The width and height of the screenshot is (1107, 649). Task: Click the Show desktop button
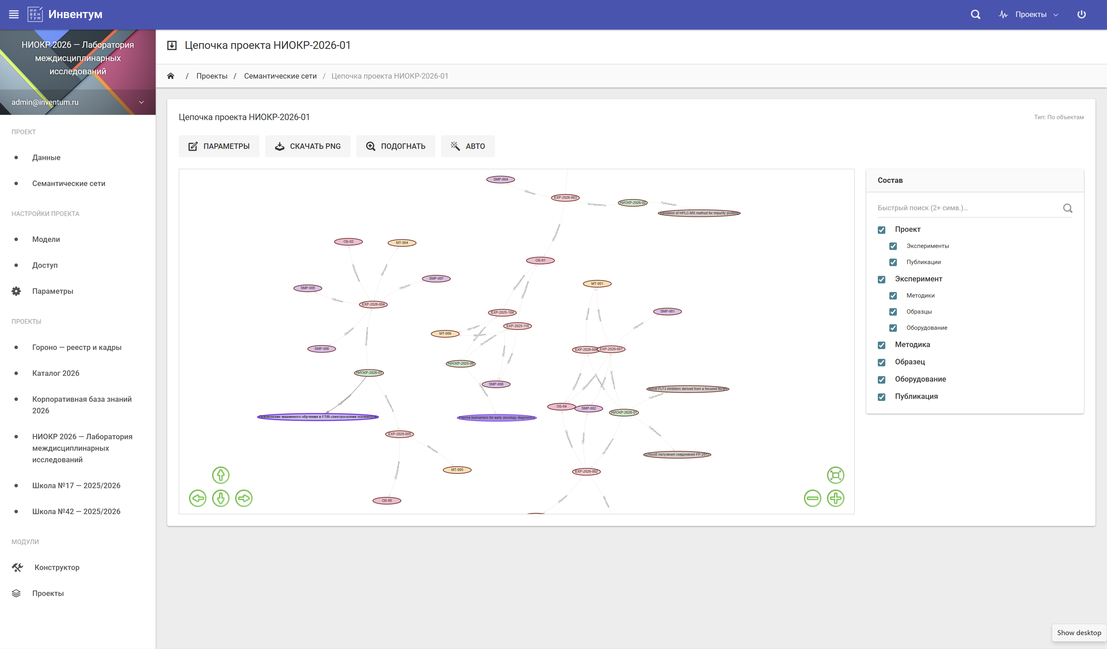click(x=1079, y=632)
